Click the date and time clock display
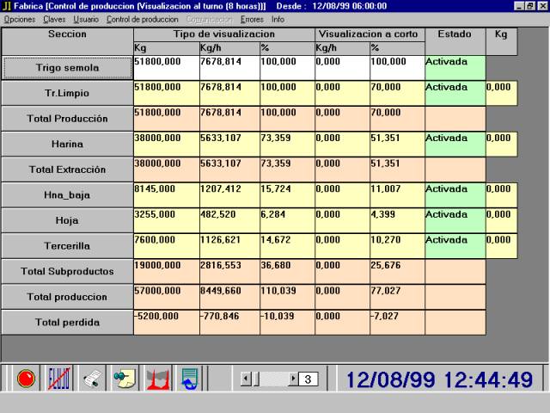Image resolution: width=550 pixels, height=413 pixels. pos(439,379)
